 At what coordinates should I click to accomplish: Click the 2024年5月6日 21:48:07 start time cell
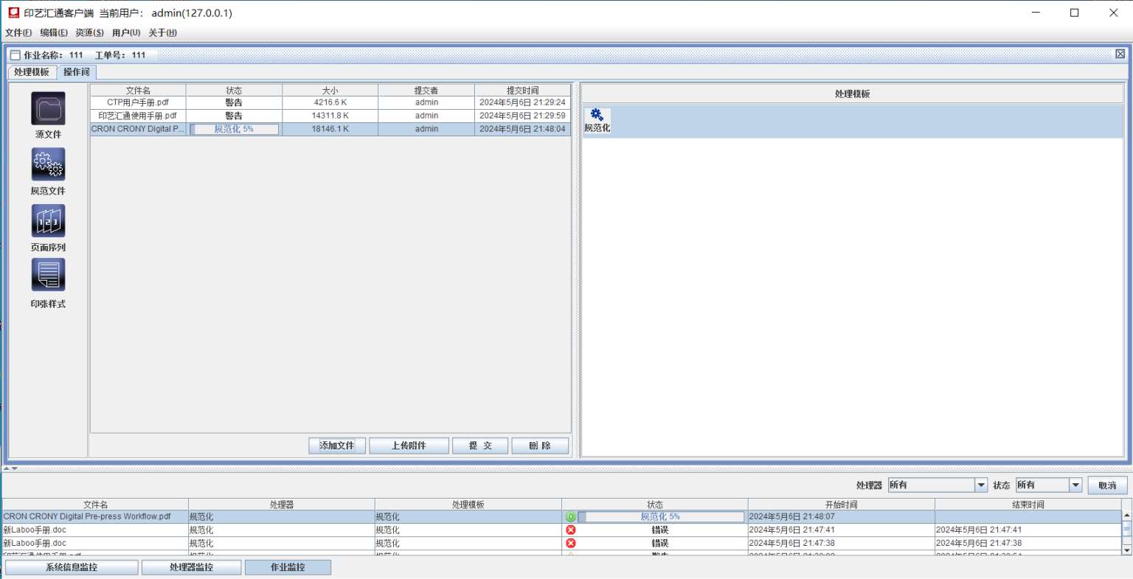[x=842, y=517]
